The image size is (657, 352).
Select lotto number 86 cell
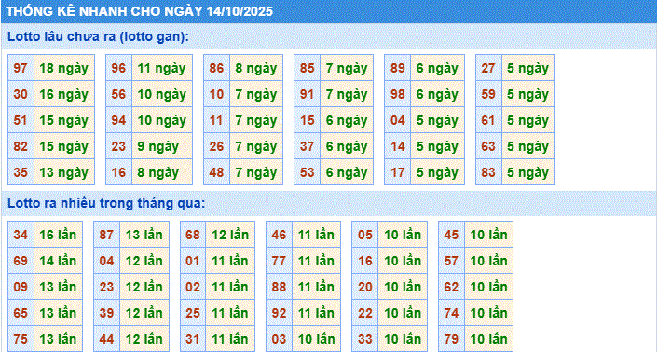pyautogui.click(x=216, y=68)
